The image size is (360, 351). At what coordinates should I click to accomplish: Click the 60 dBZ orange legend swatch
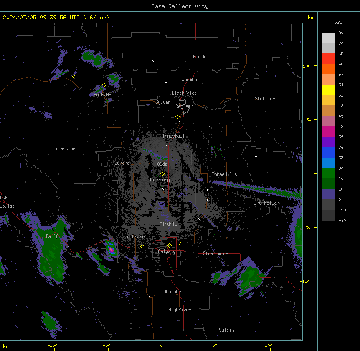pyautogui.click(x=328, y=69)
